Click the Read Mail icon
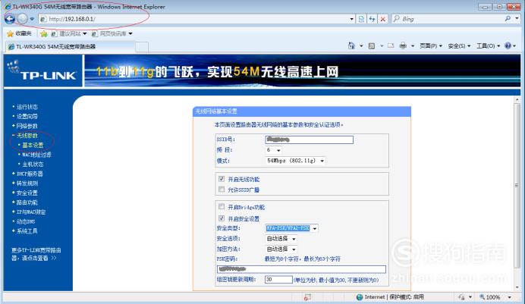 coord(391,45)
